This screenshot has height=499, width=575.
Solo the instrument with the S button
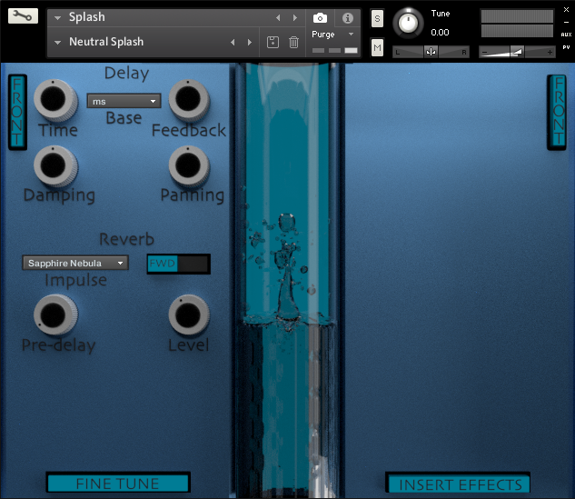[377, 19]
